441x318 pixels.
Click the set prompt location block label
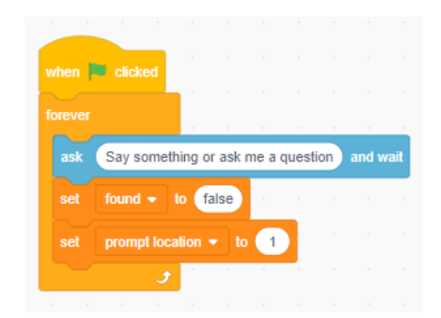[70, 242]
